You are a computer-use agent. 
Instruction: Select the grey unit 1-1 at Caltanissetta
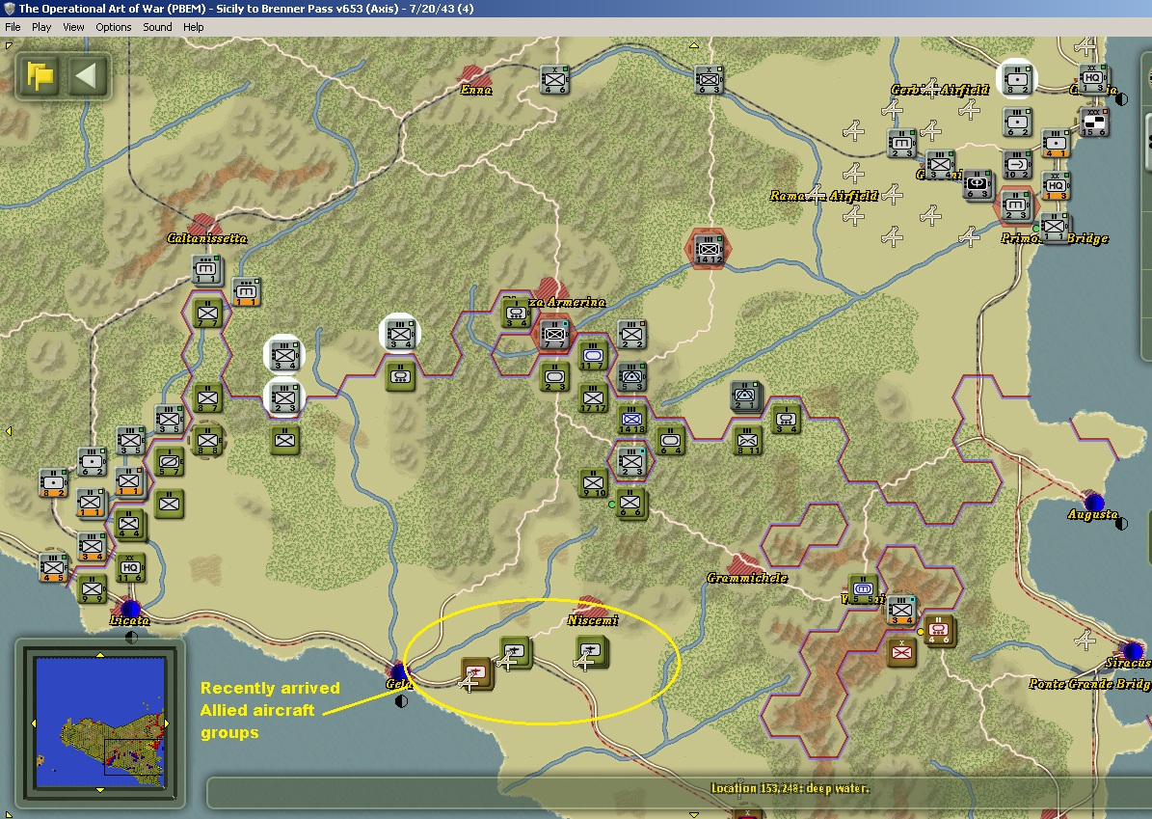(206, 270)
